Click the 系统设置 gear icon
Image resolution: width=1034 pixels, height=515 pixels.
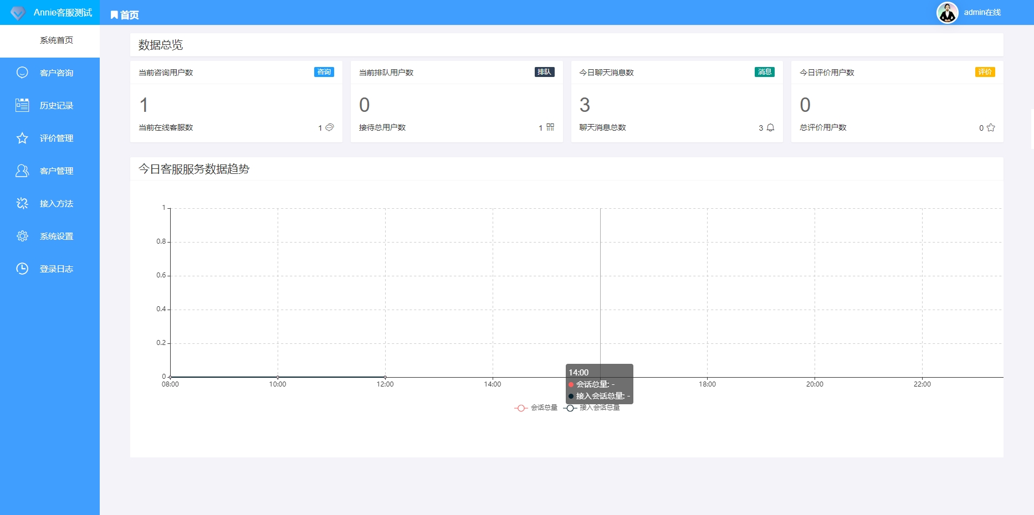point(22,236)
